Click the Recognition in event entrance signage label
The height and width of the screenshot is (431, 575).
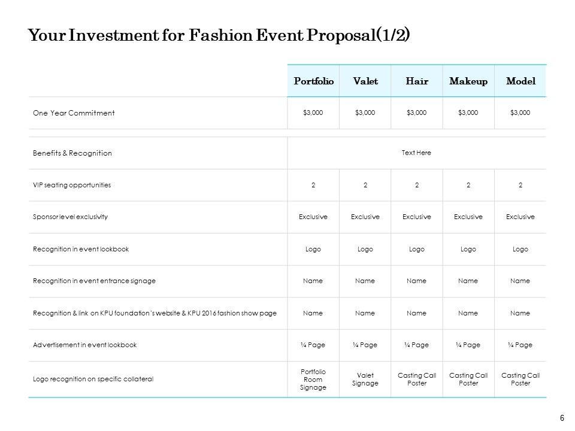coord(90,281)
